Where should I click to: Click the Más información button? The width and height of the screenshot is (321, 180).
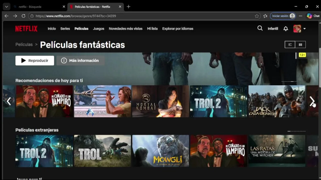[x=80, y=60]
